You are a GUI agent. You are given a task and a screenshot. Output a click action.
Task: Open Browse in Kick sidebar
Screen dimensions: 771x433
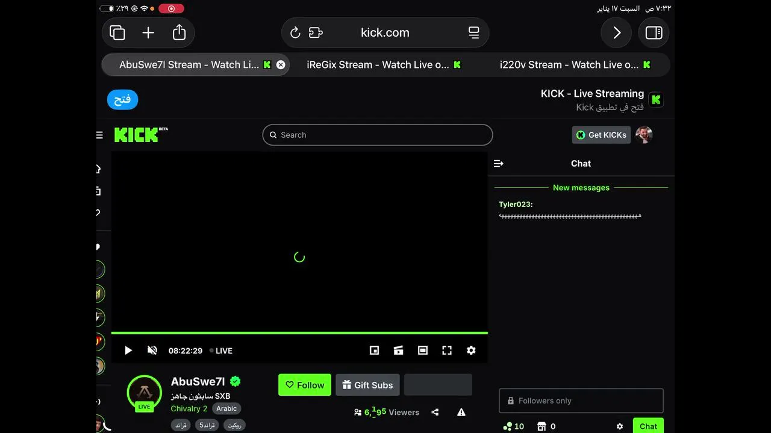click(x=98, y=191)
